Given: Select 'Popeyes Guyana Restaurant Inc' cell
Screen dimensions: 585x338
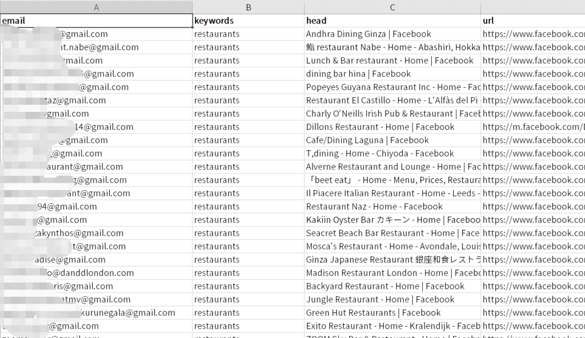Looking at the screenshot, I should (392, 87).
